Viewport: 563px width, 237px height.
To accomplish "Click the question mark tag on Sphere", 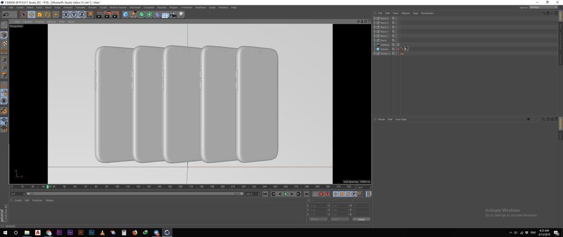I will click(x=406, y=49).
